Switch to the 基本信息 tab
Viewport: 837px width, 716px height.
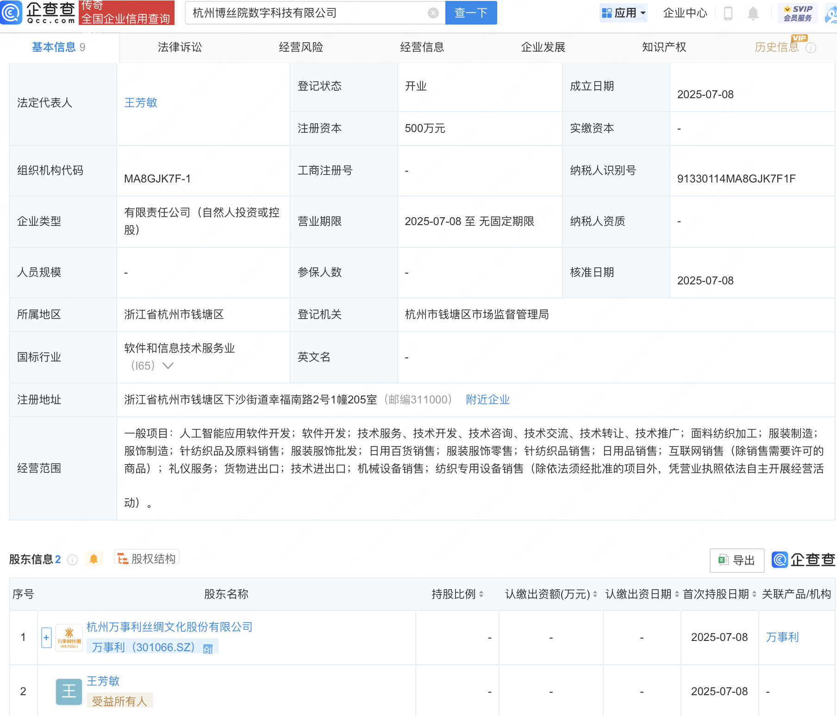point(58,47)
